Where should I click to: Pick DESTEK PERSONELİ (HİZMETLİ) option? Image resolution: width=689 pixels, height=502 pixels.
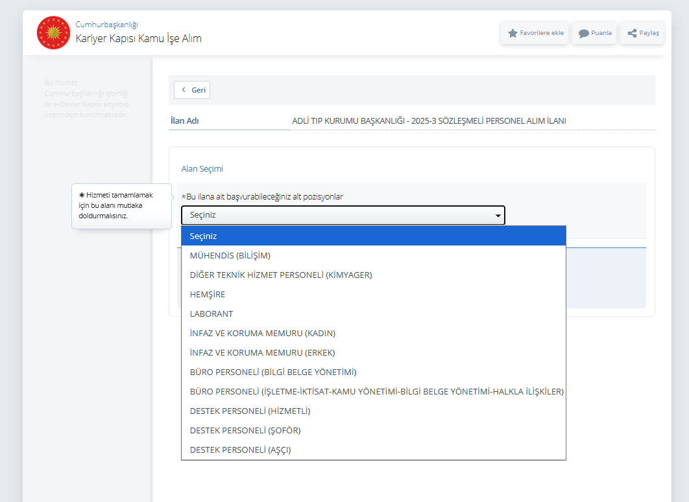tap(250, 411)
